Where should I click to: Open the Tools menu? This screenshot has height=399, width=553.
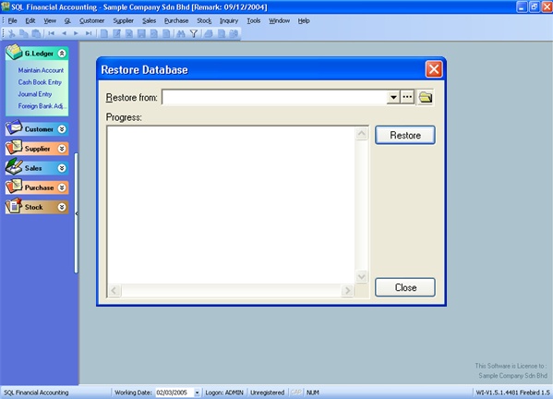tap(253, 21)
